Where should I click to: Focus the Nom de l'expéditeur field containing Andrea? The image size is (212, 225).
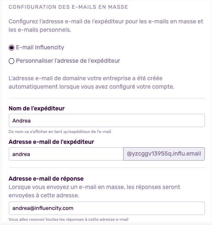(x=107, y=120)
